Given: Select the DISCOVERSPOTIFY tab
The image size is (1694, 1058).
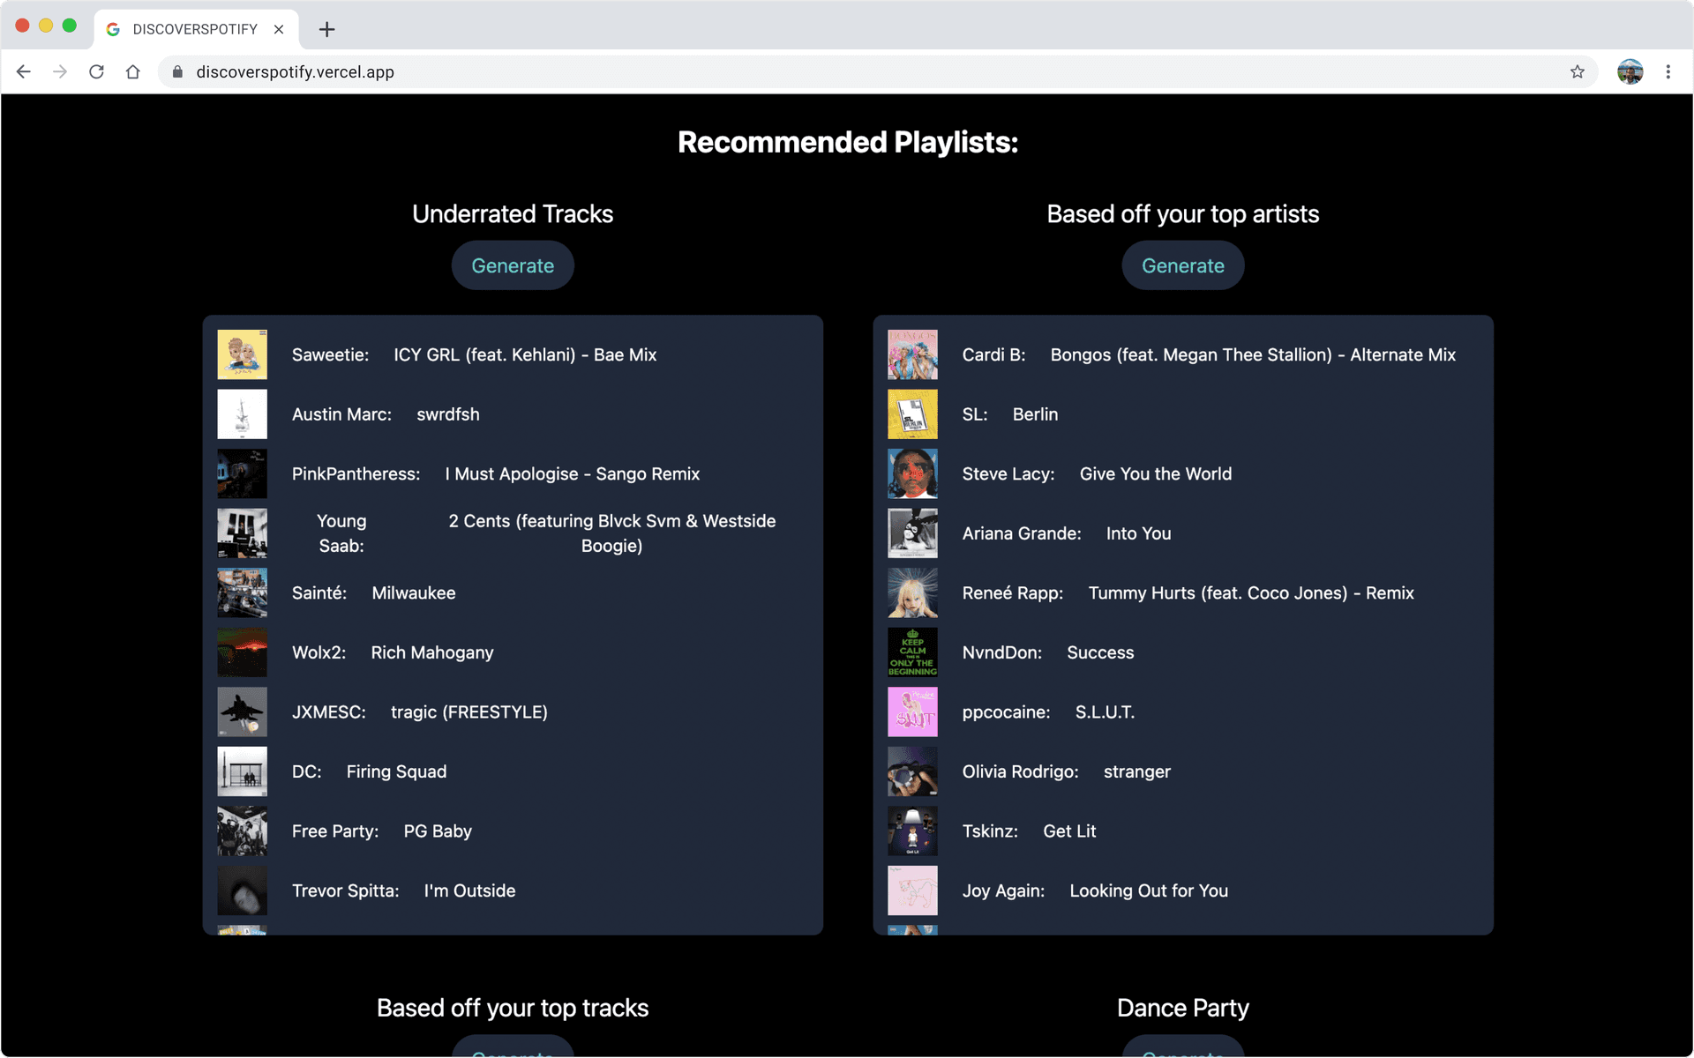Looking at the screenshot, I should pyautogui.click(x=196, y=29).
